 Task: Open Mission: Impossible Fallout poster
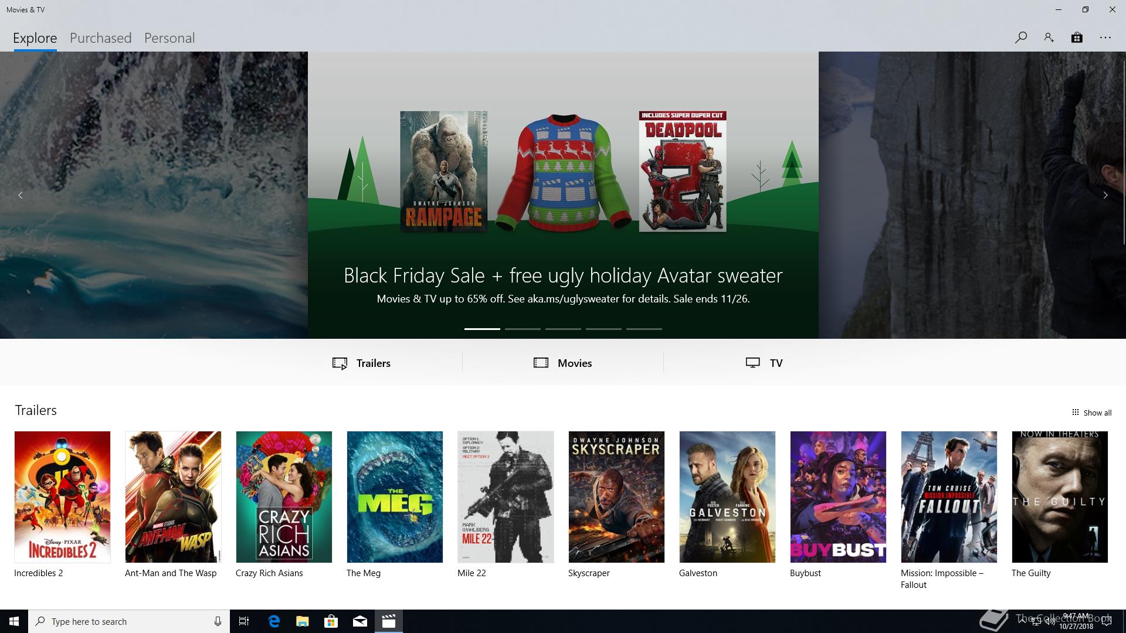949,497
